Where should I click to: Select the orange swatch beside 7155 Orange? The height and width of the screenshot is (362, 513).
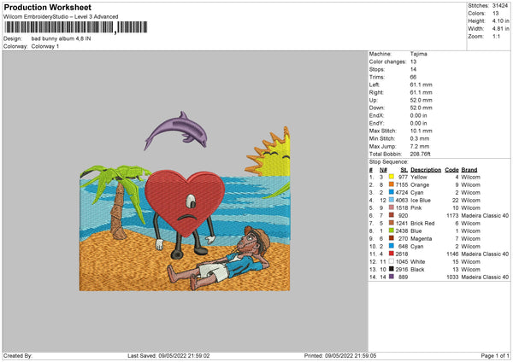click(x=392, y=184)
